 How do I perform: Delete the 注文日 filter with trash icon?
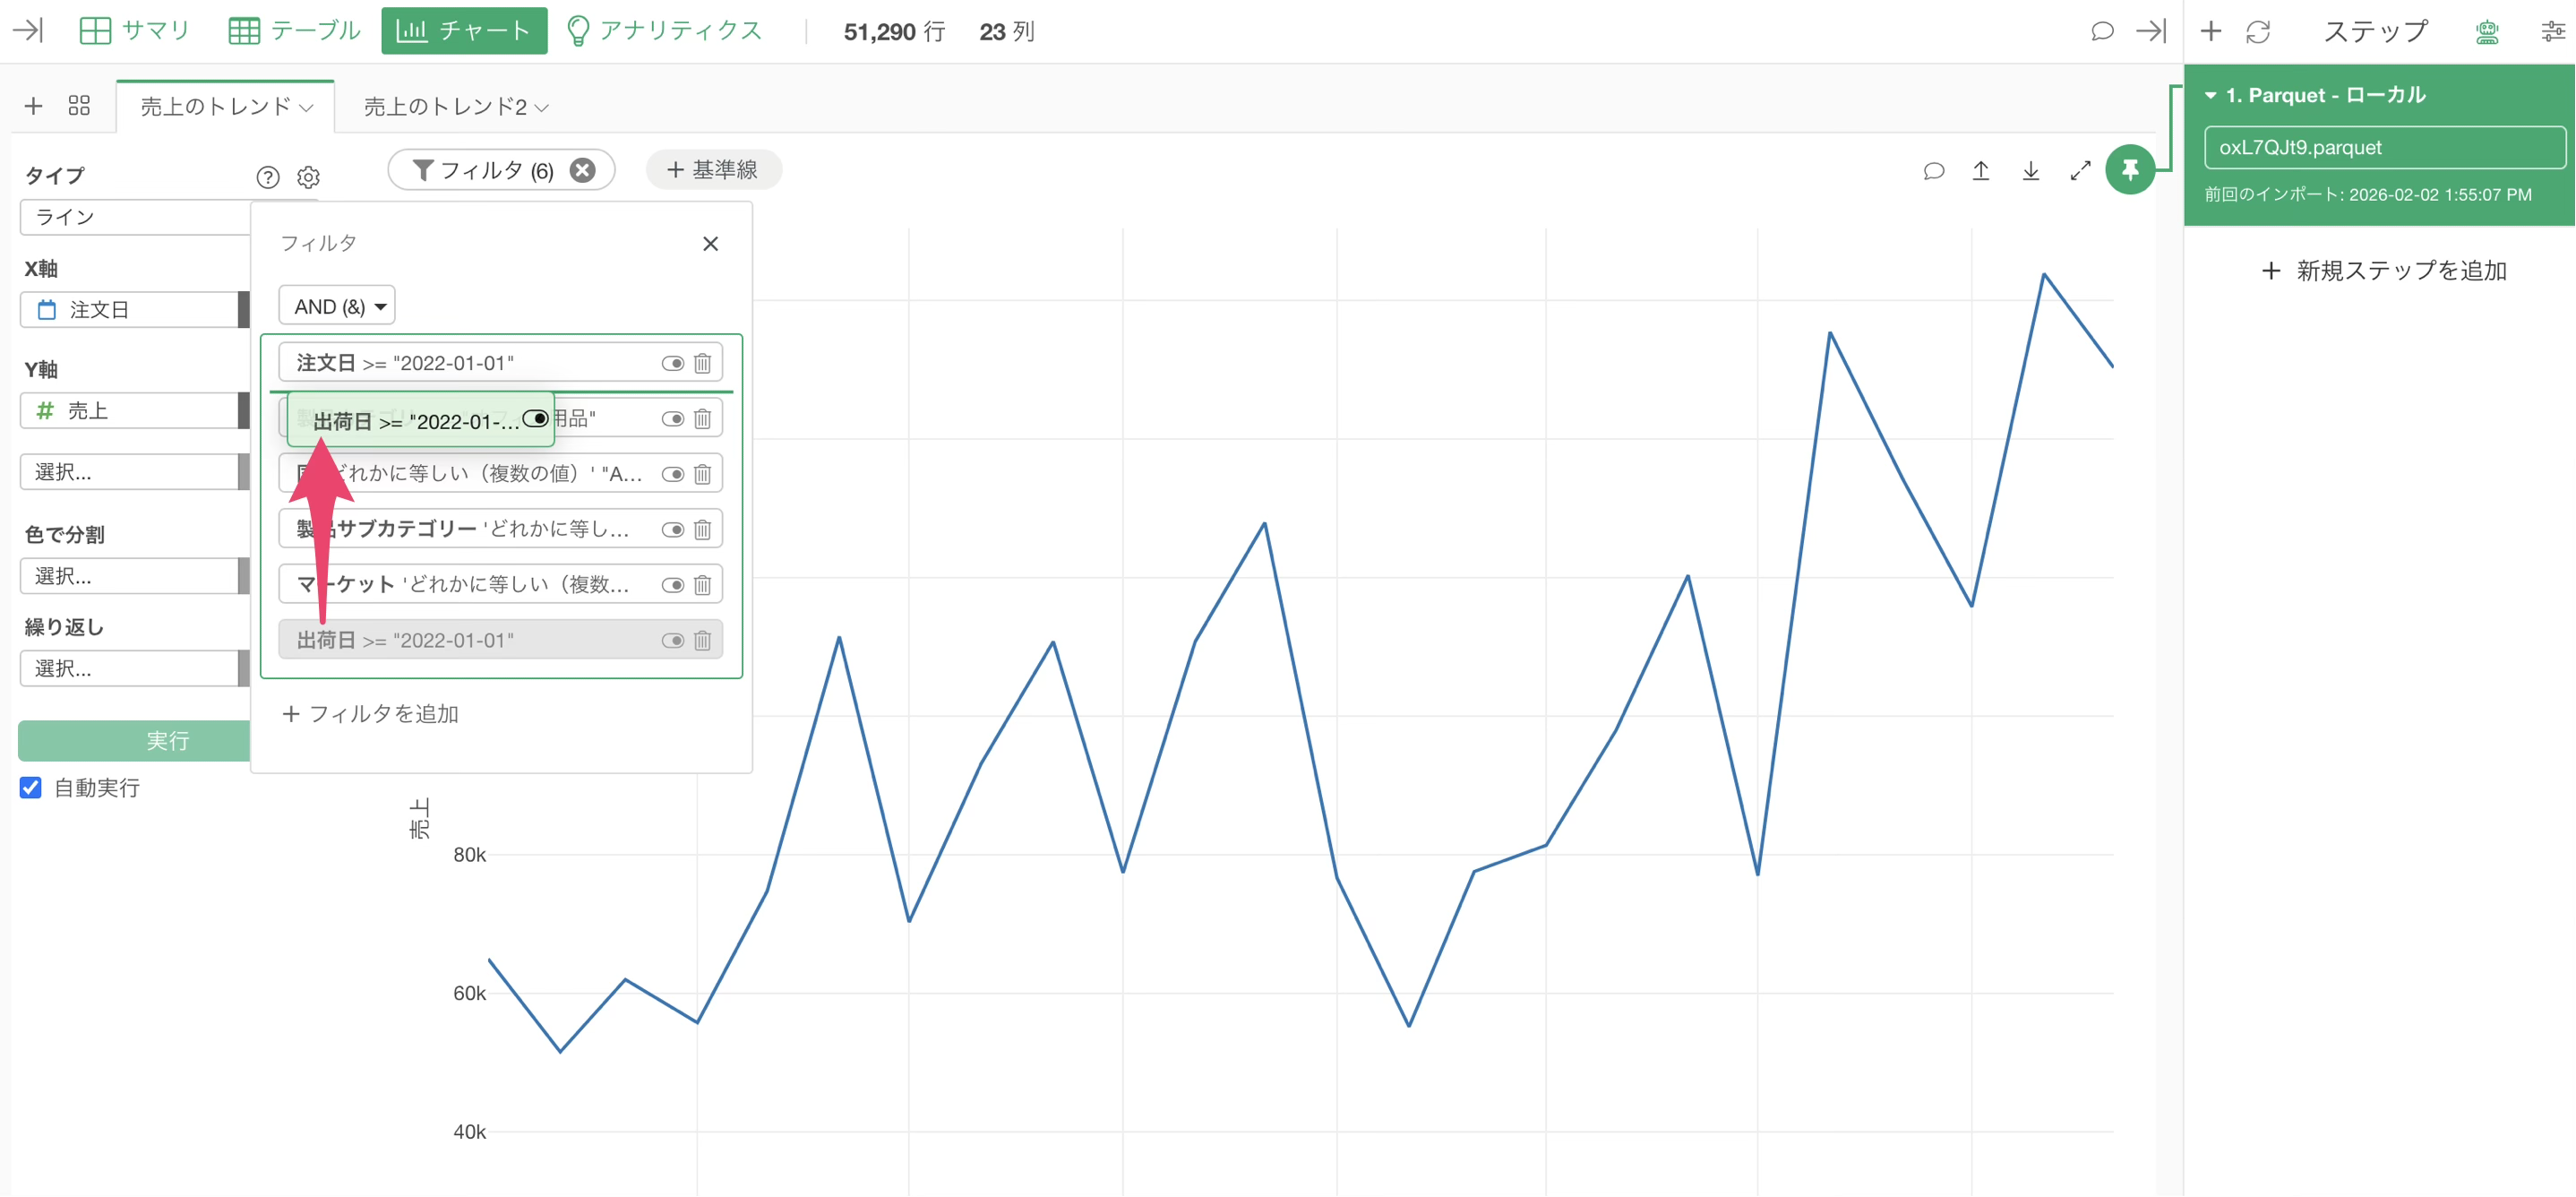[703, 363]
